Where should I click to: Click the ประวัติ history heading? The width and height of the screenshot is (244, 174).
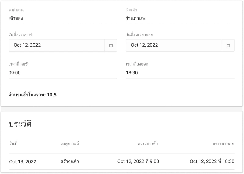click(x=20, y=124)
